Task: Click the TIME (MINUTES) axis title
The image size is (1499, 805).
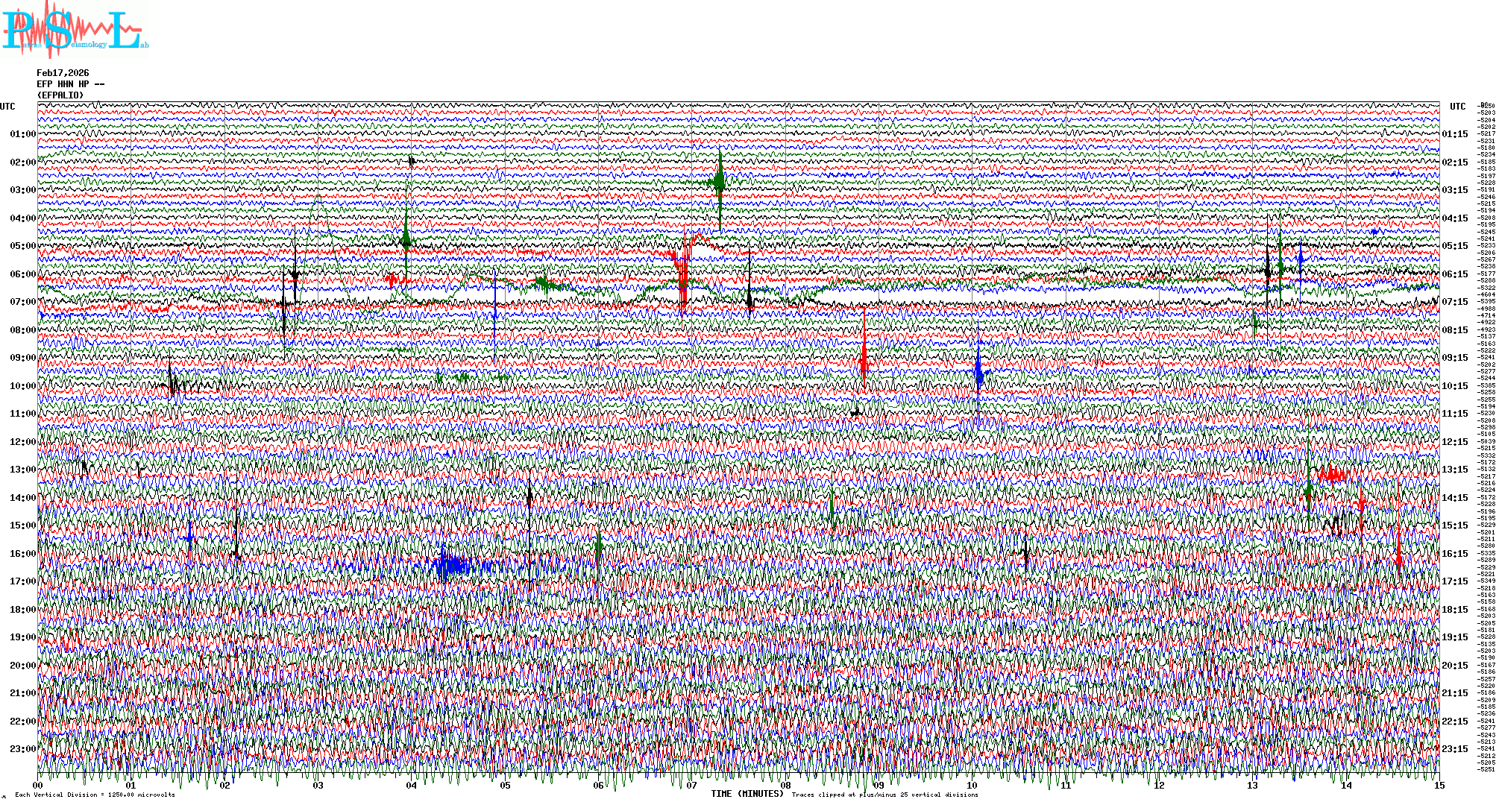Action: [747, 794]
